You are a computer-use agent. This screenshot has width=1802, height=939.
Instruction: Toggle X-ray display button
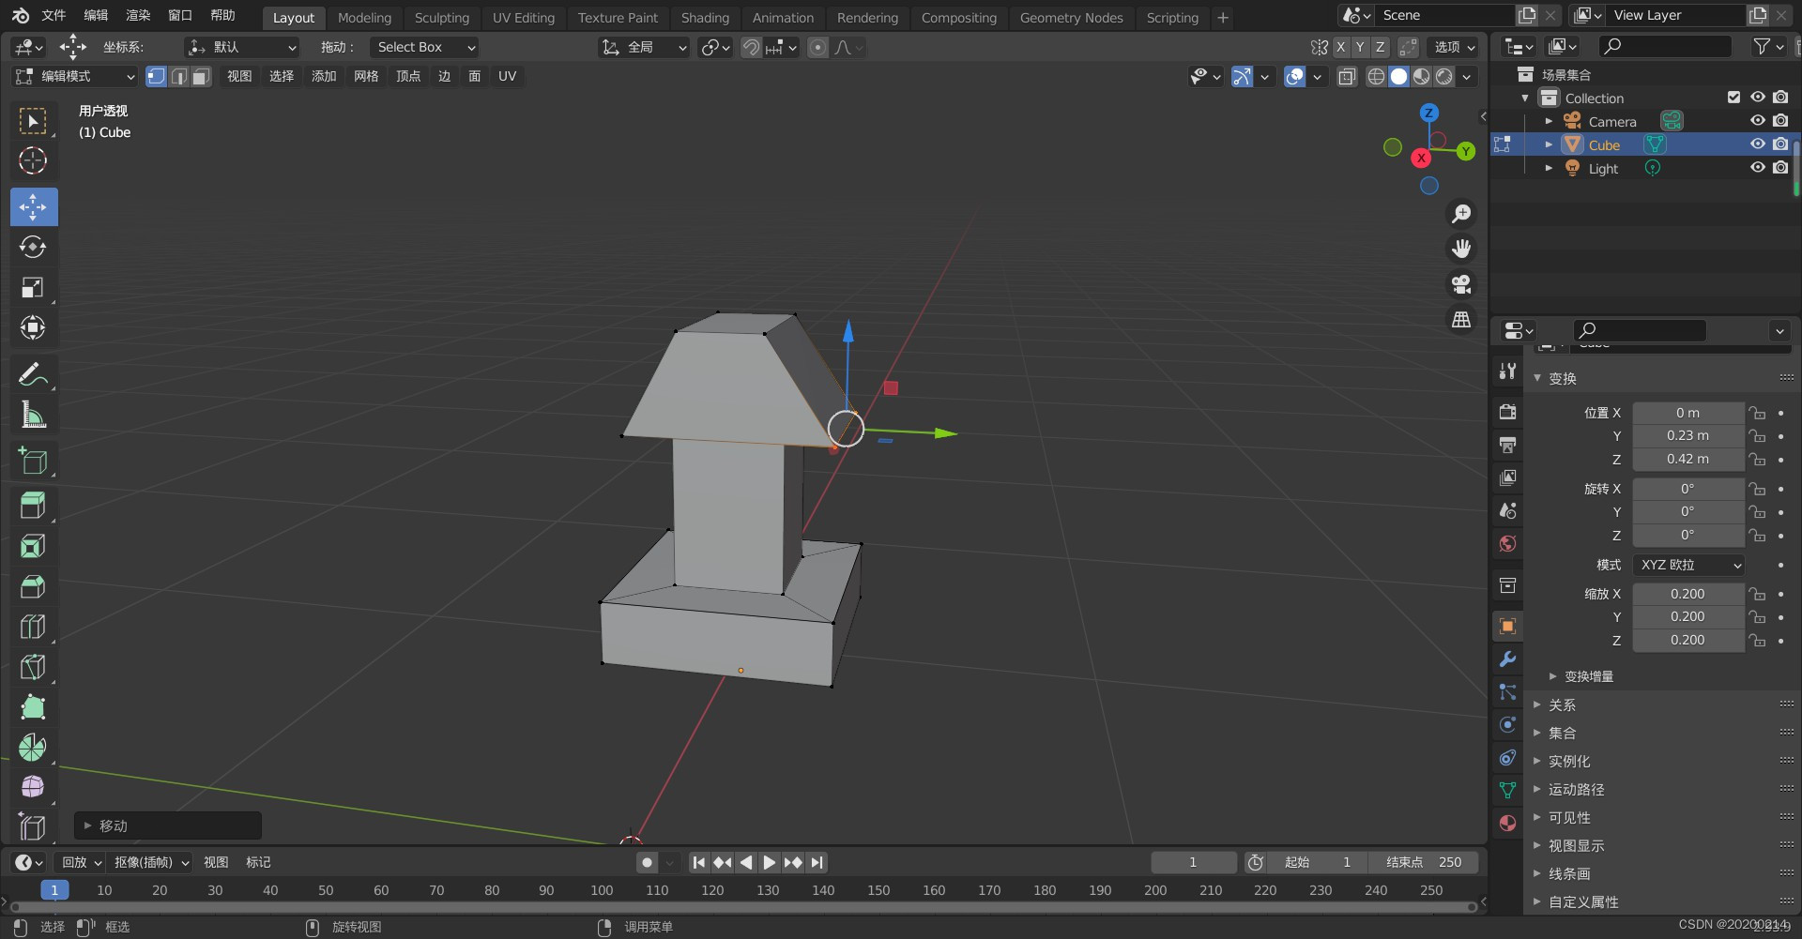coord(1347,76)
